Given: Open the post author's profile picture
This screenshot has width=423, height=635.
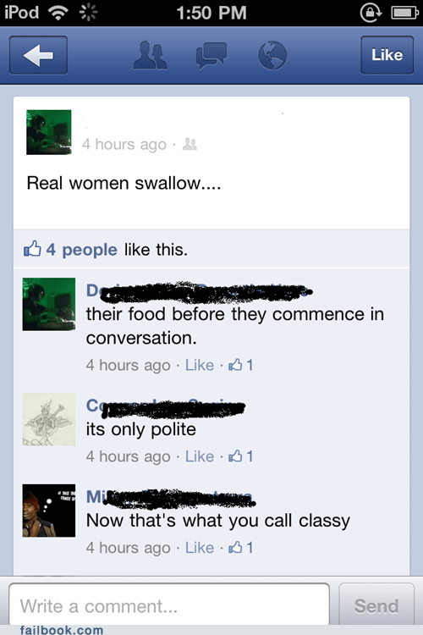Looking at the screenshot, I should [x=49, y=132].
